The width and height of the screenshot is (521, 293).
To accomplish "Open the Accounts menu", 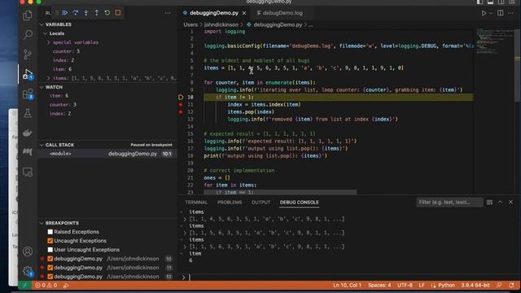I will 28,251.
